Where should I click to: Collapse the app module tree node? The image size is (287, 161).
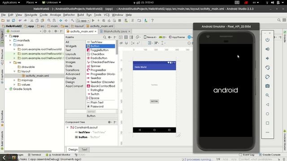tap(6, 36)
